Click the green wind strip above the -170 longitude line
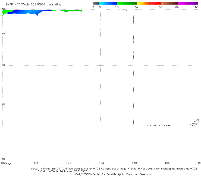201x176 pixels. (x=71, y=11)
